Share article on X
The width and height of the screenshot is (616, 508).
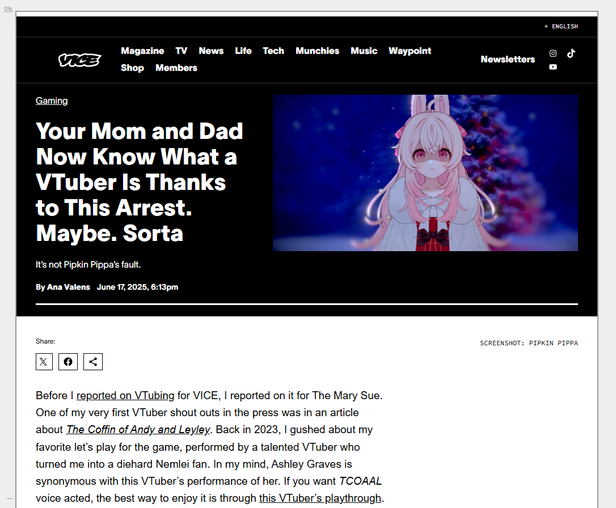[44, 362]
